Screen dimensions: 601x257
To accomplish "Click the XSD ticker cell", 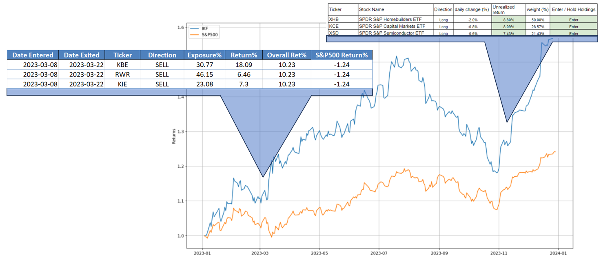I will pyautogui.click(x=343, y=33).
